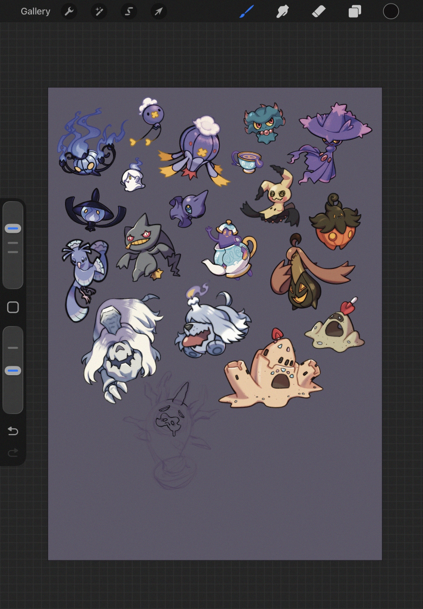Tap the purple teapot ghost drawing

(230, 250)
